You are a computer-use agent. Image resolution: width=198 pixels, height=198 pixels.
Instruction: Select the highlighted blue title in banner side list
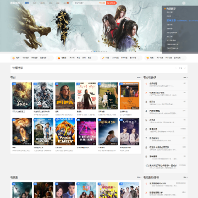pyautogui.click(x=171, y=20)
